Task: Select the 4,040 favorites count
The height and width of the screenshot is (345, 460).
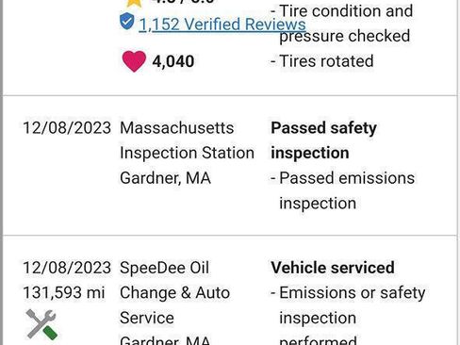Action: point(173,61)
